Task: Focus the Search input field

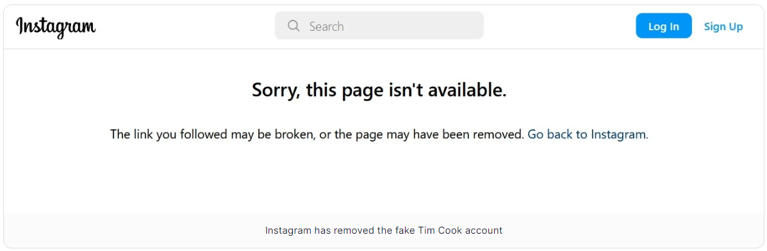Action: (x=379, y=26)
